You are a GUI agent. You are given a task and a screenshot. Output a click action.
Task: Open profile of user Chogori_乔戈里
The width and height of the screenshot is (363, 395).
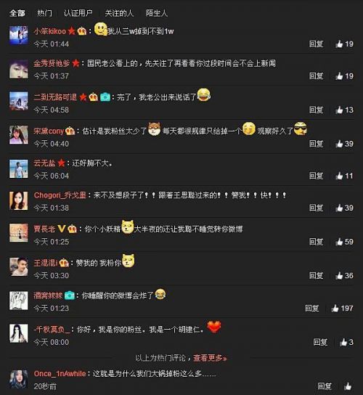click(60, 195)
